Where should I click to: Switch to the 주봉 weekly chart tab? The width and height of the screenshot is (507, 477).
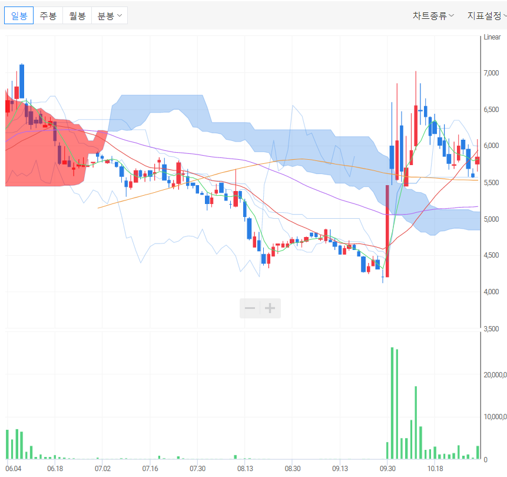pos(48,15)
